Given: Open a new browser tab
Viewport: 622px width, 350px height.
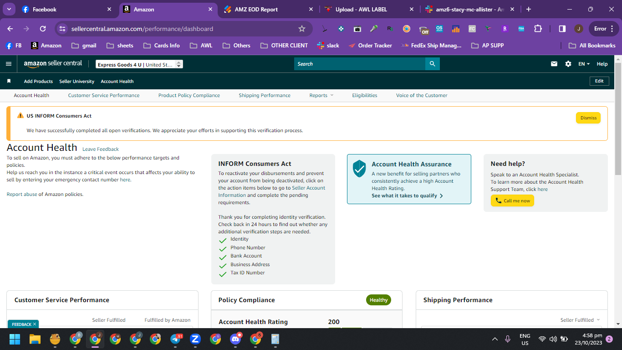Looking at the screenshot, I should 529,9.
